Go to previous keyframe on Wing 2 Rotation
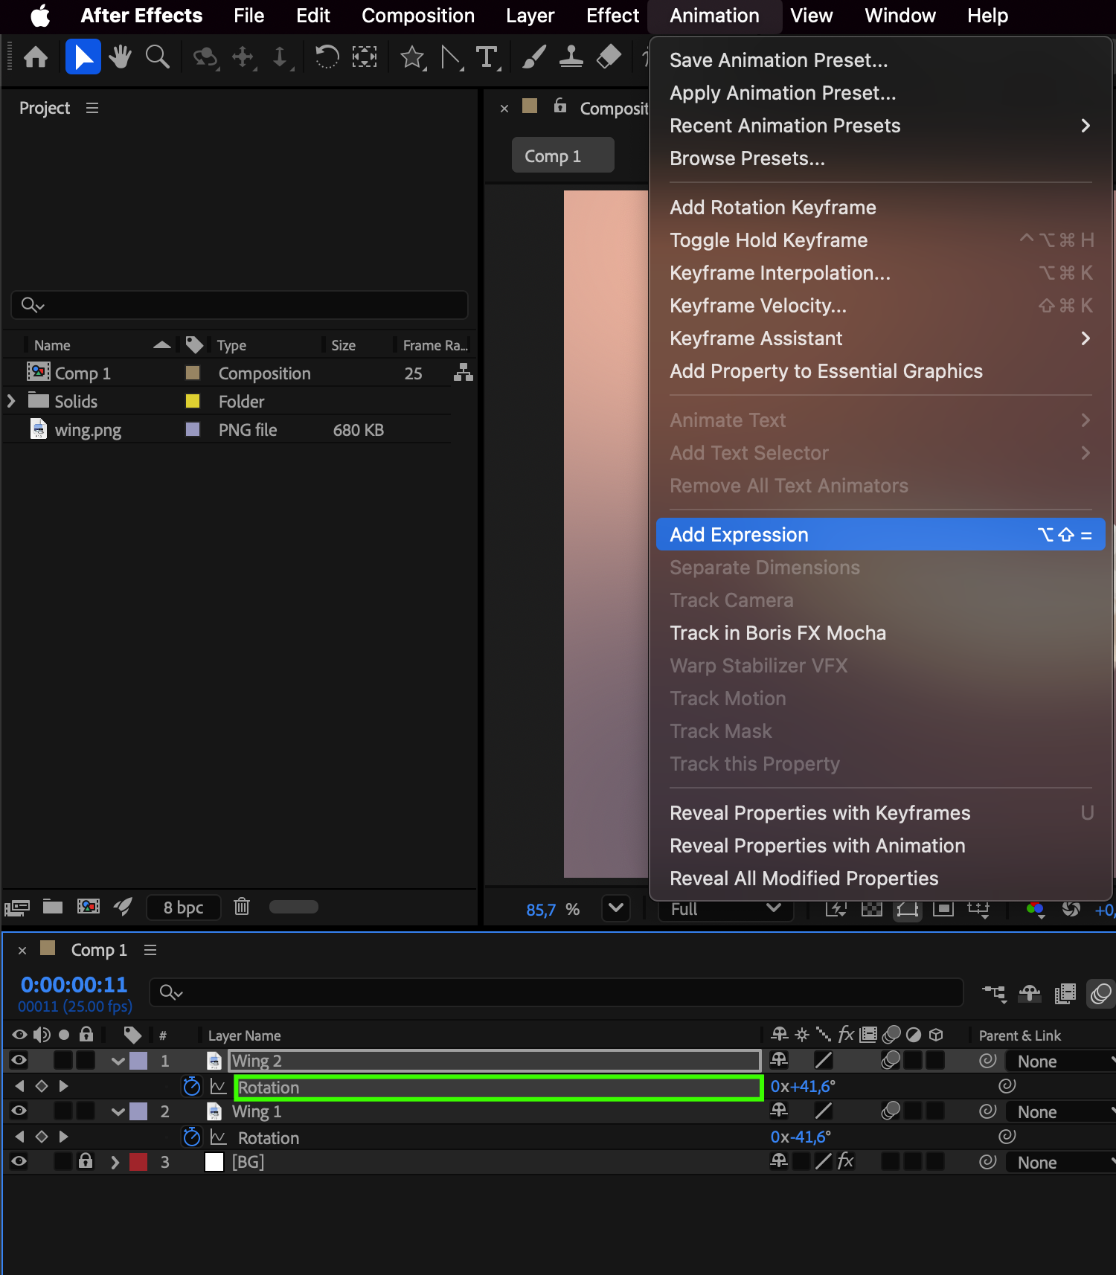Image resolution: width=1116 pixels, height=1275 pixels. tap(19, 1086)
